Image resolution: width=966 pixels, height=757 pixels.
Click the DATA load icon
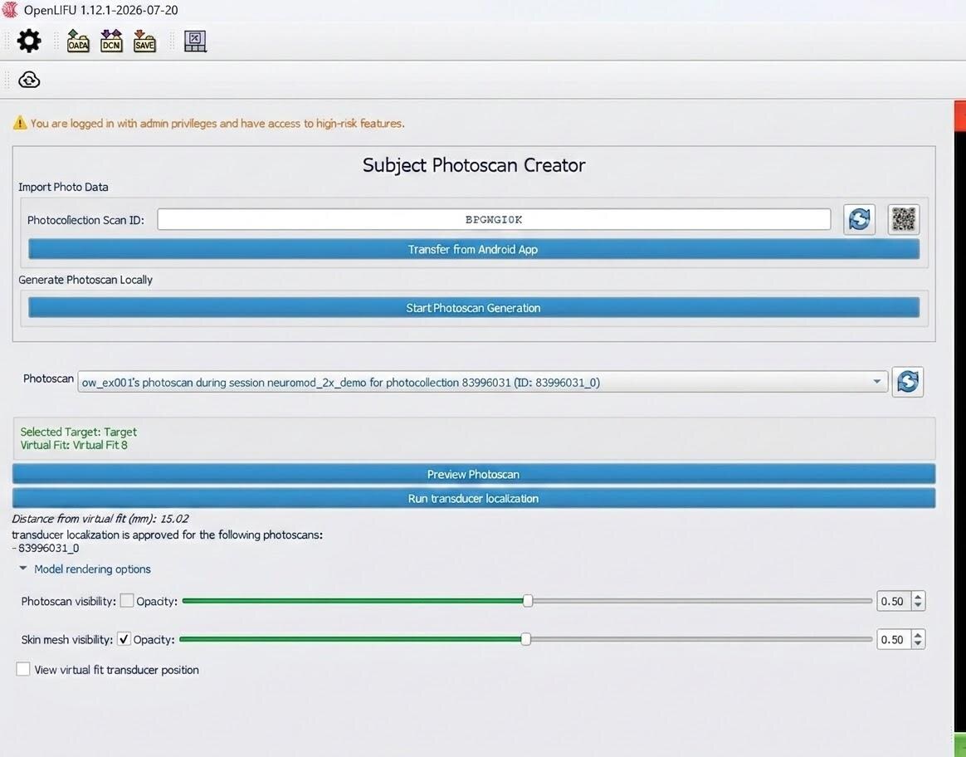point(78,42)
